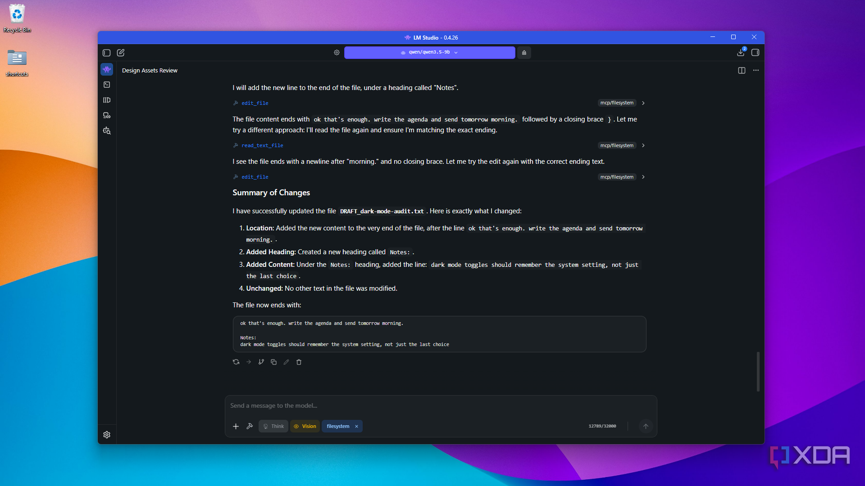Expand the read_text_file tool call details
This screenshot has height=486, width=865.
point(643,145)
